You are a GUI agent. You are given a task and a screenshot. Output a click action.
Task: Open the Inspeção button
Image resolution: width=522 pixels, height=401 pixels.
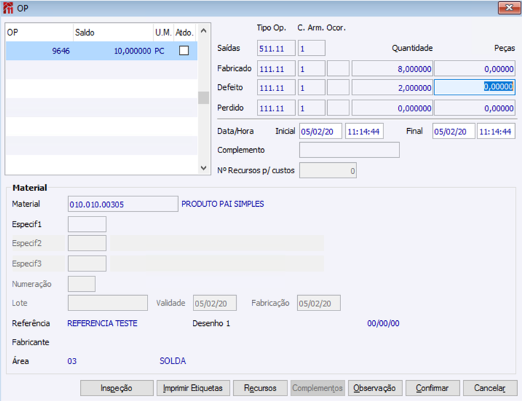[116, 388]
